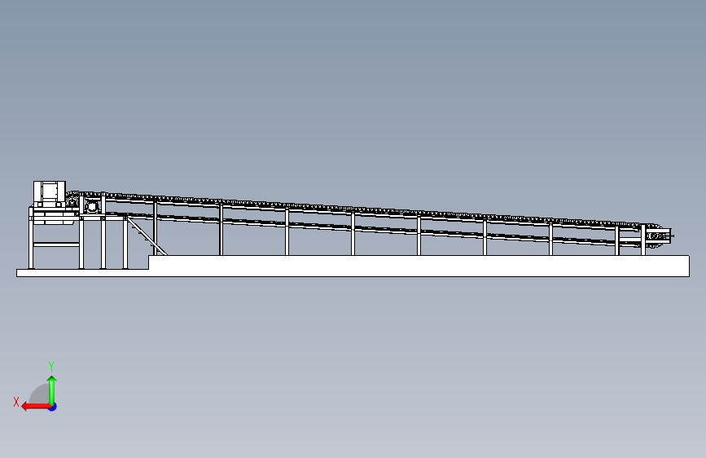The image size is (706, 458).
Task: Select the gray XY plane quadrant of the triad
Action: click(x=41, y=394)
